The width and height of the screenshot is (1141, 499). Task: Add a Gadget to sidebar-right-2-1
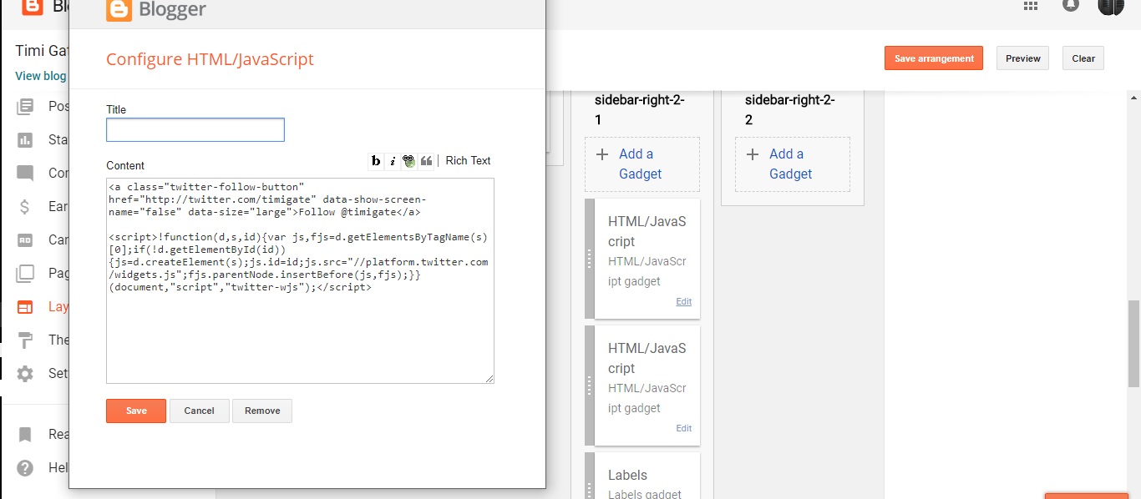(x=641, y=164)
